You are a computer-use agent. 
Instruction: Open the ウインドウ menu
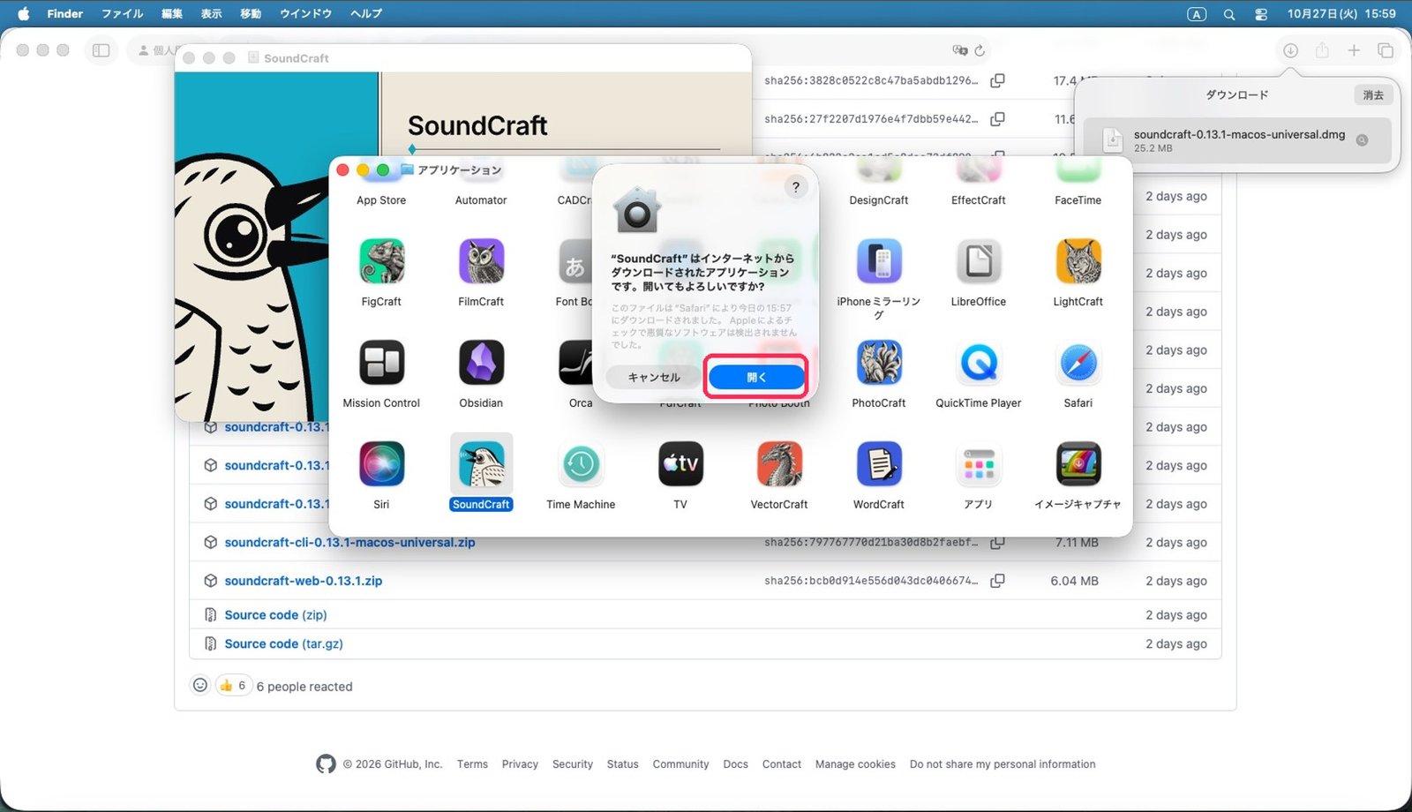pyautogui.click(x=306, y=13)
